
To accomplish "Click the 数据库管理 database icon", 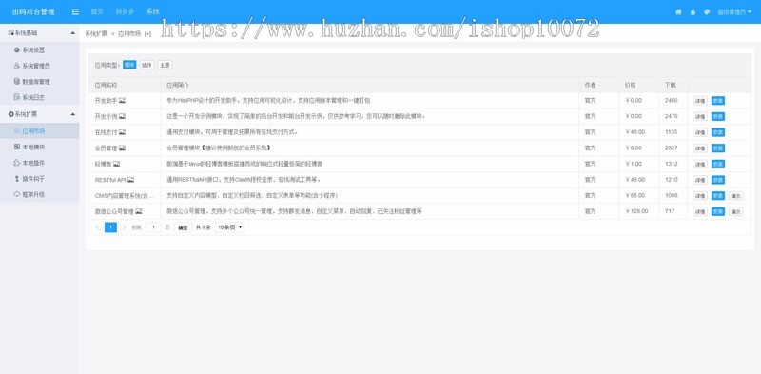I will pos(17,82).
